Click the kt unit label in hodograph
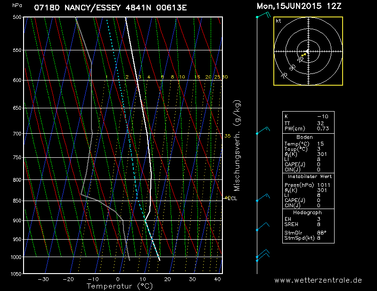Image resolution: width=377 pixels, height=291 pixels. (279, 21)
